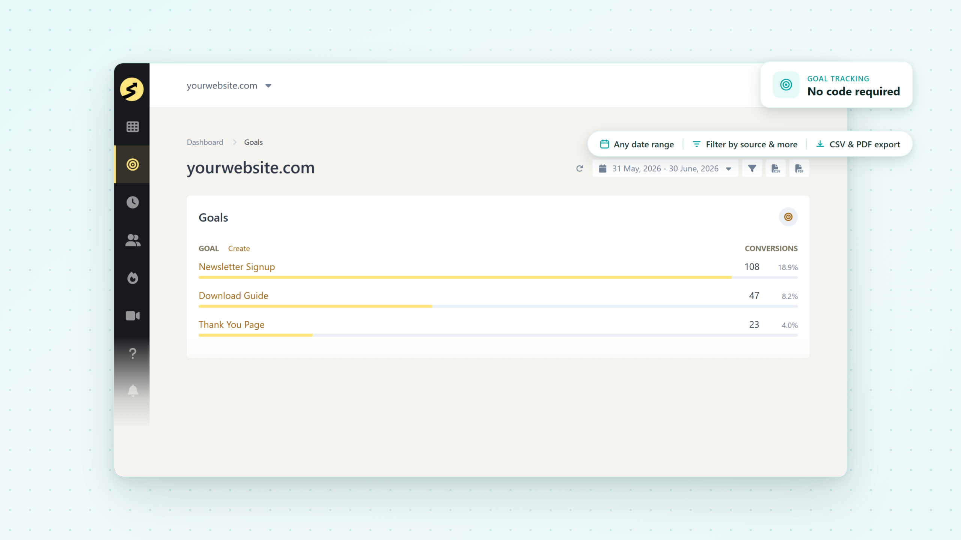
Task: Open the help question mark icon
Action: (133, 353)
